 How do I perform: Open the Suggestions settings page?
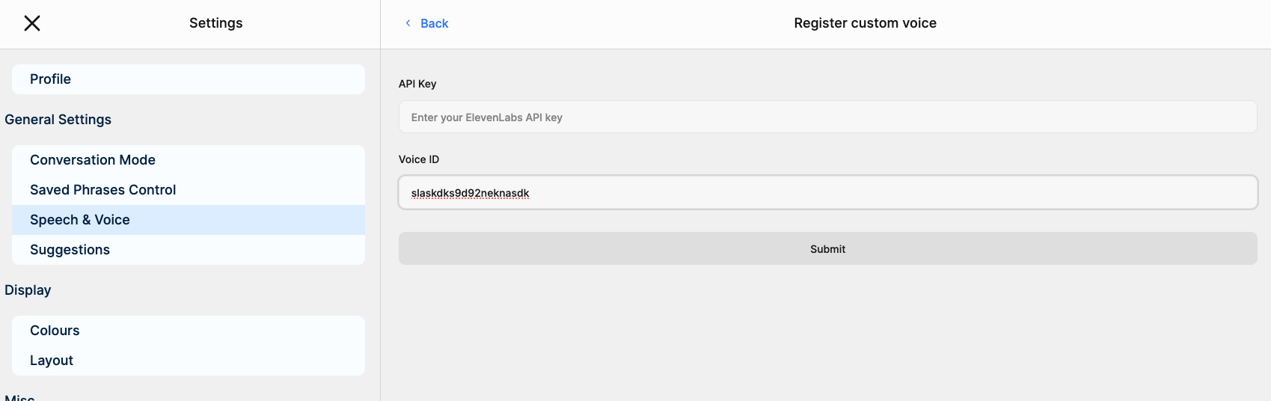(189, 250)
